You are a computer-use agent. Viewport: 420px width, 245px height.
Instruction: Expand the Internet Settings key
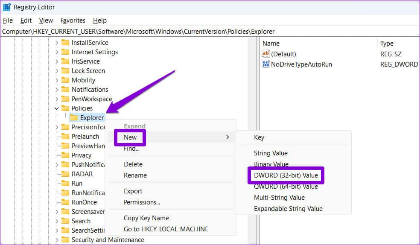pyautogui.click(x=56, y=52)
